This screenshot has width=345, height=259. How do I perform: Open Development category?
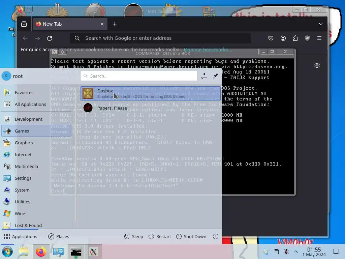[x=36, y=119]
